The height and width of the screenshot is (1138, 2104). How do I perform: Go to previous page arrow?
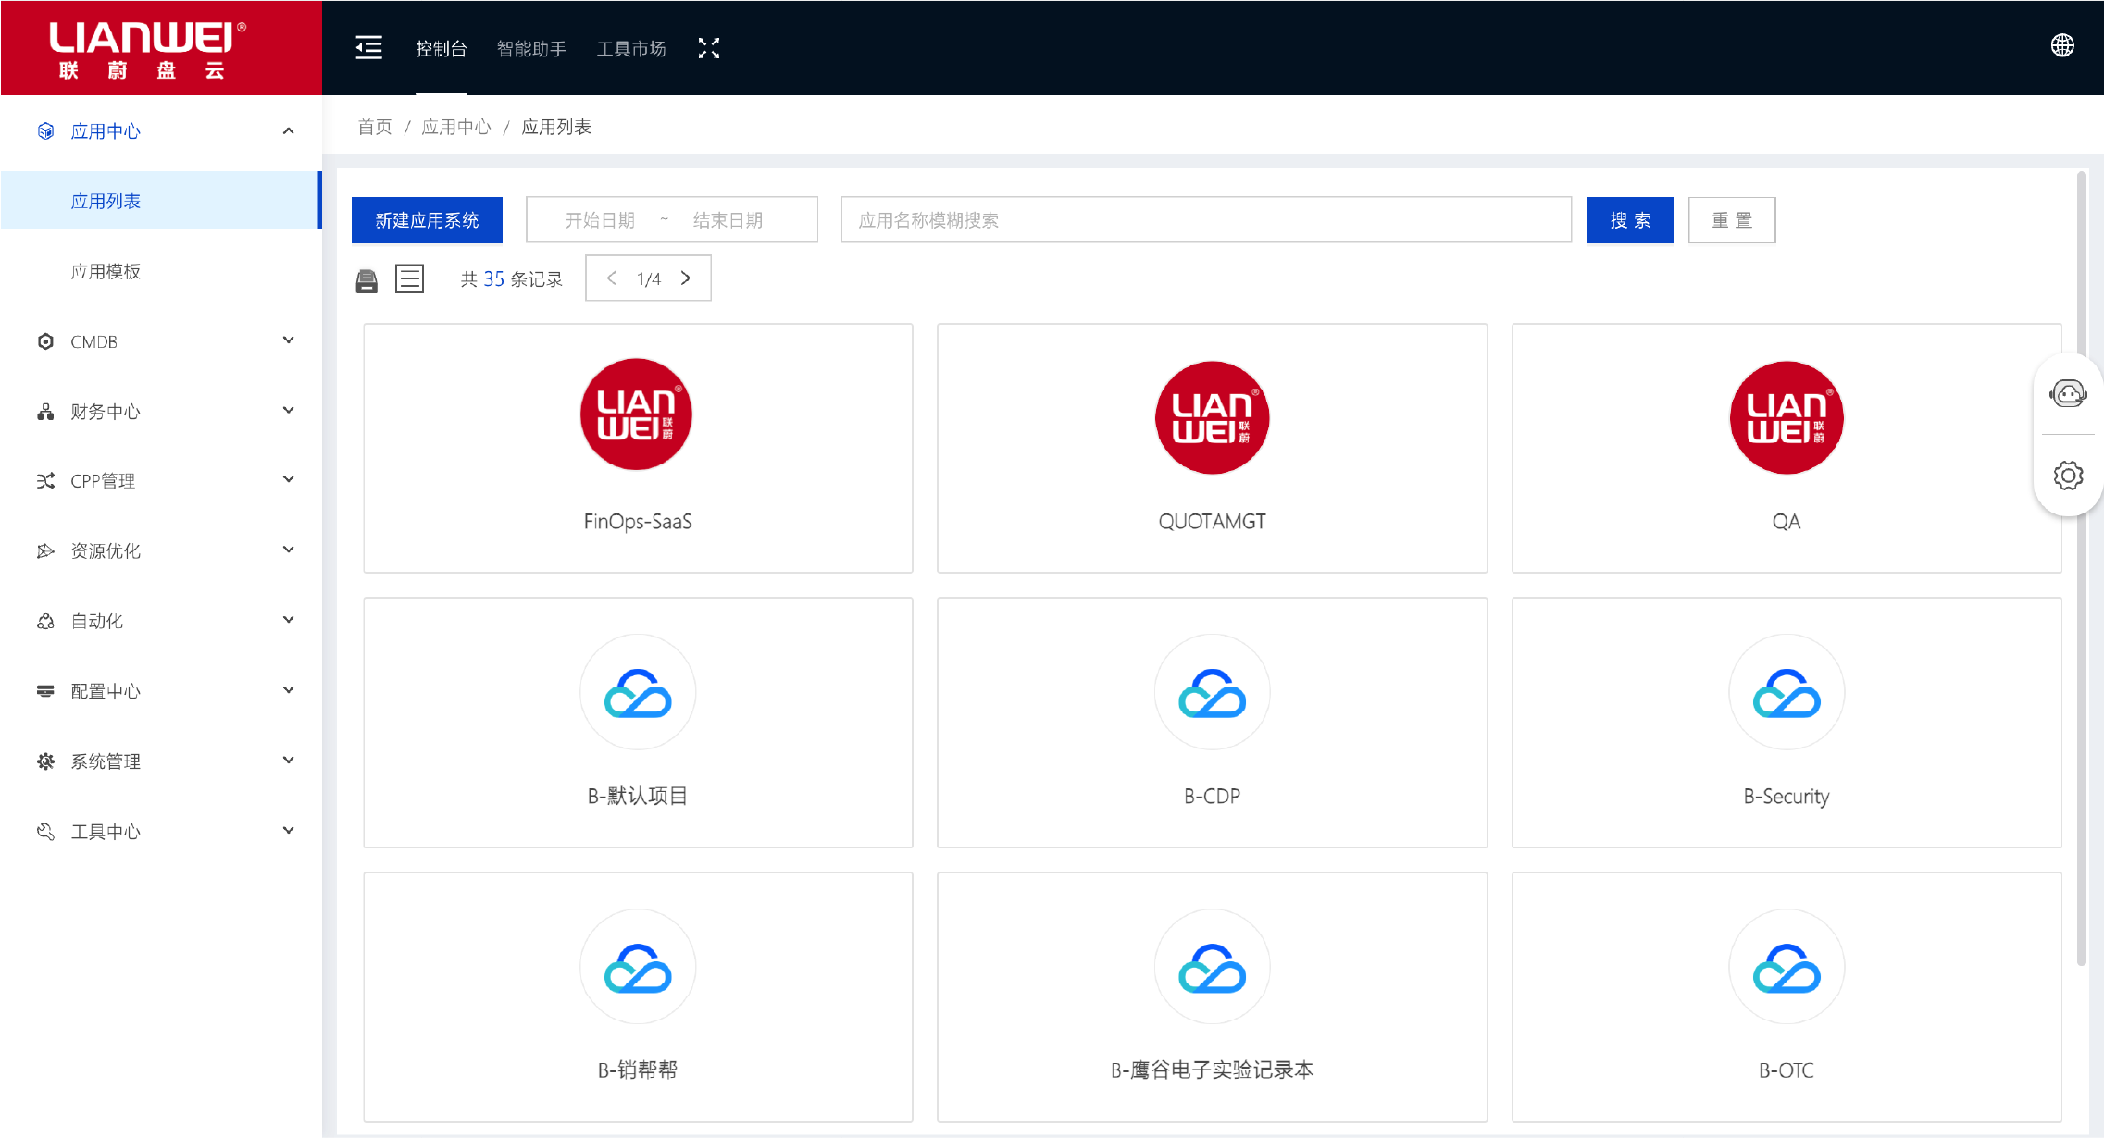pos(612,278)
